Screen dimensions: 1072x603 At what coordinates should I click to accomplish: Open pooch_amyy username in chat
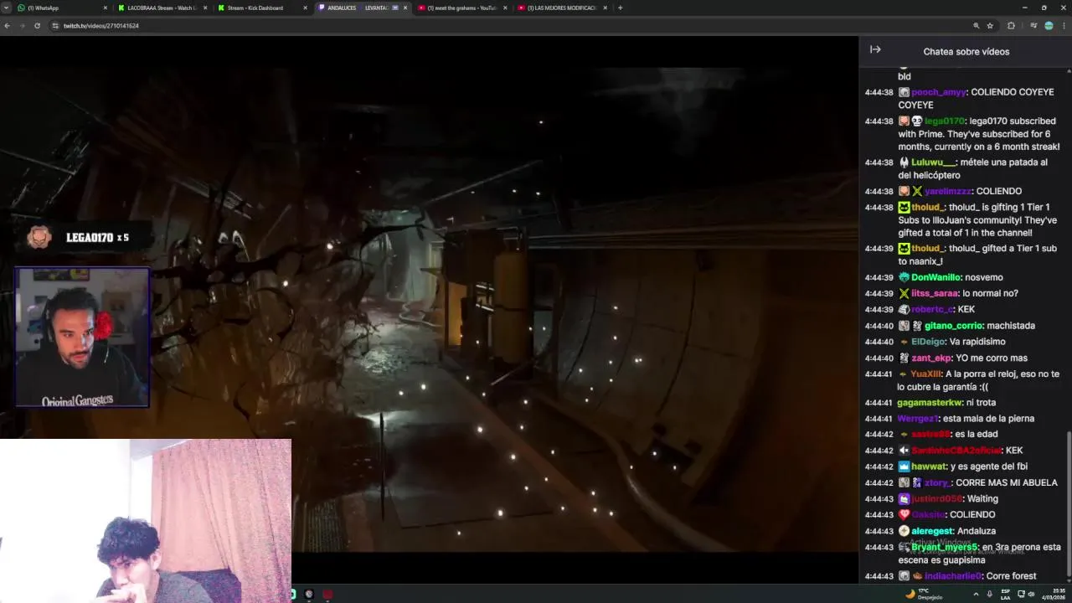(x=938, y=92)
